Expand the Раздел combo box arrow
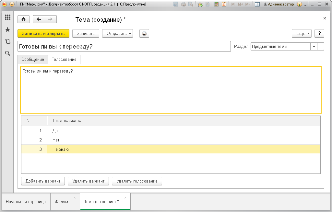Viewport: 332px width, 212px height. [x=314, y=47]
